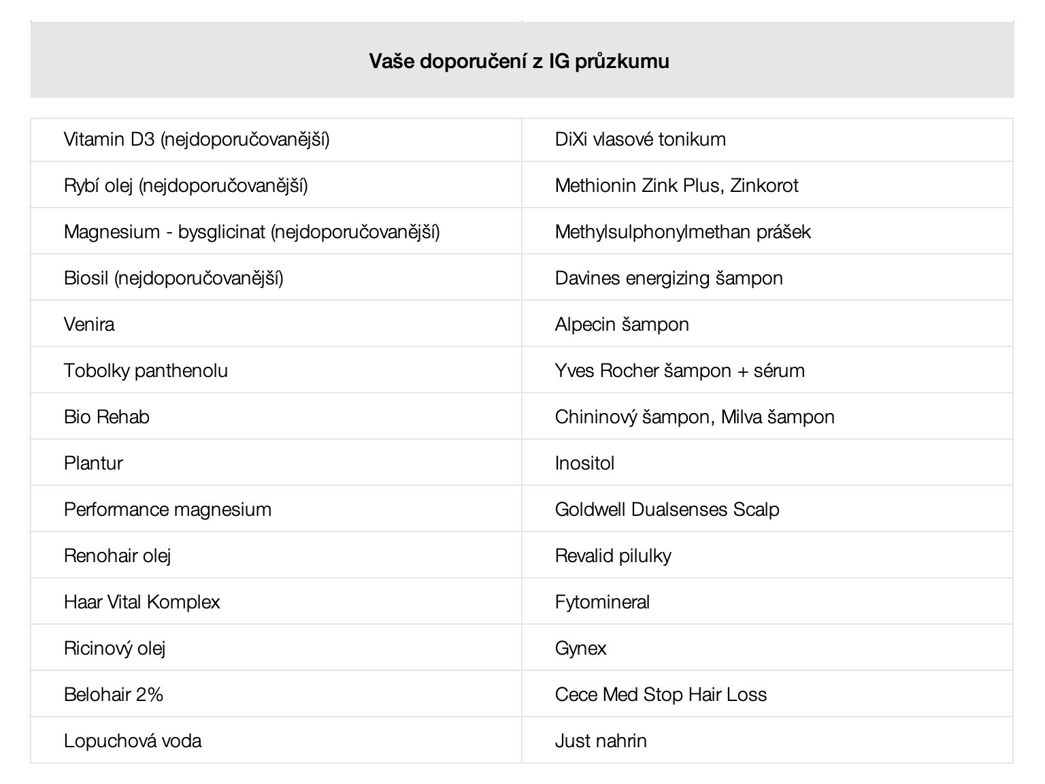Select the 'Lopuchová voda' cell
1045x784 pixels.
(x=133, y=741)
